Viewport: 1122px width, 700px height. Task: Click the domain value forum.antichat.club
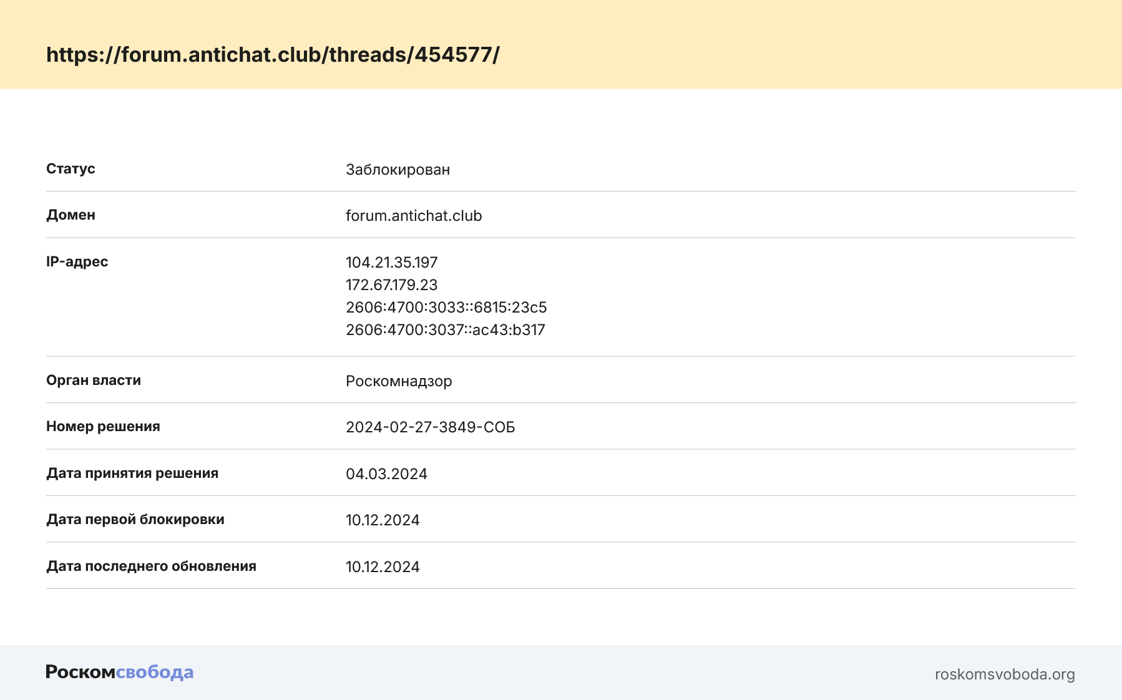click(x=414, y=216)
